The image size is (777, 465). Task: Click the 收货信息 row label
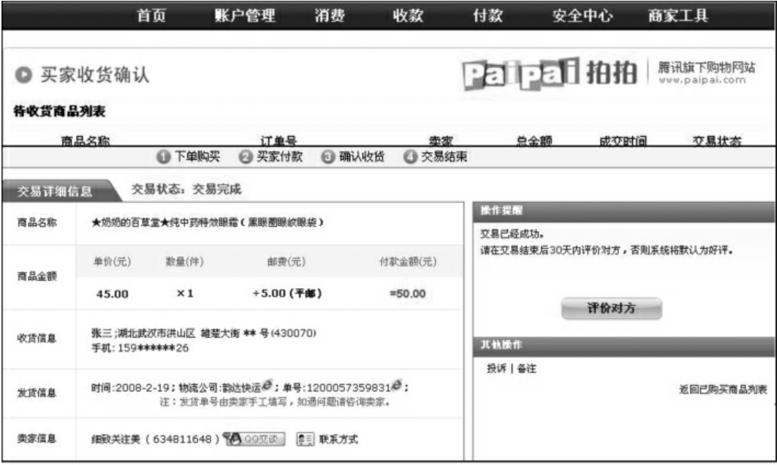coord(37,338)
